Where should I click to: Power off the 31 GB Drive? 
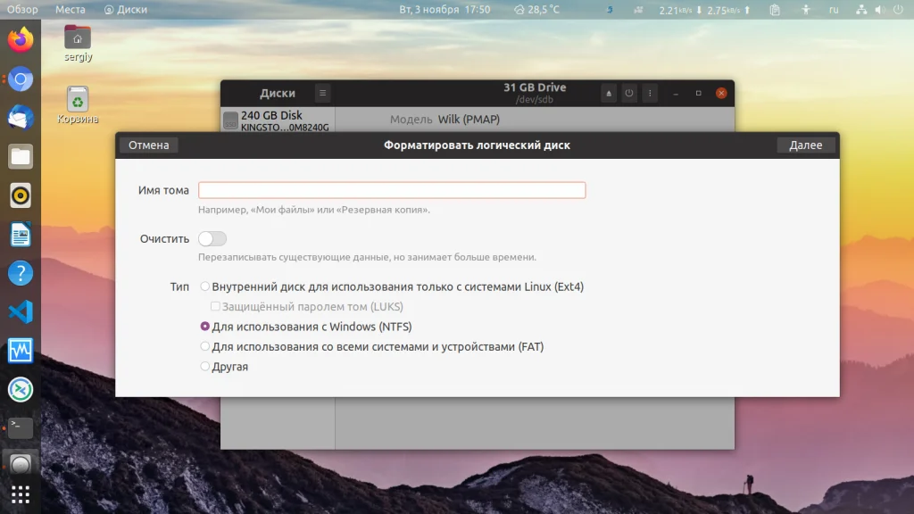click(629, 93)
